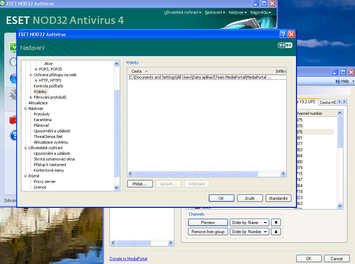This screenshot has width=355, height=264.
Task: Click Preview in Channels group
Action: tap(208, 223)
